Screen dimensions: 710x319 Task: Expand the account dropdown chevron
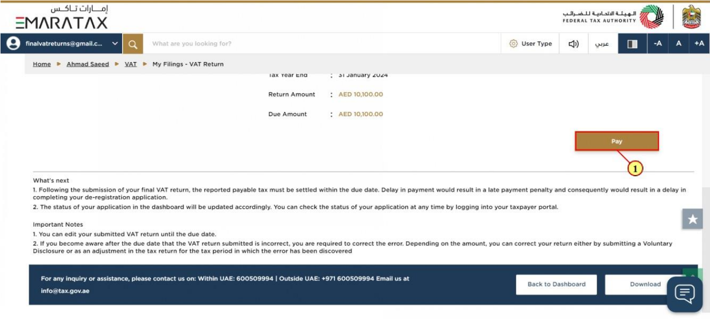click(x=115, y=43)
